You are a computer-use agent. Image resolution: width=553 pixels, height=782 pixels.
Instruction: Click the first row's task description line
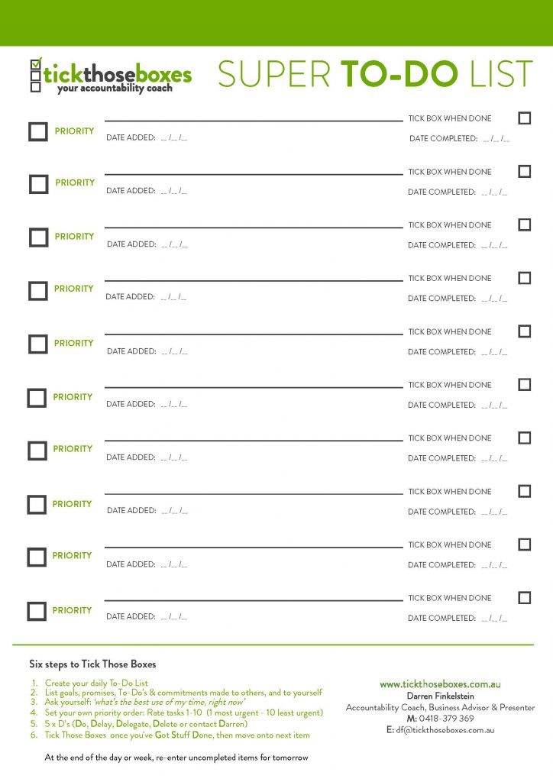254,121
